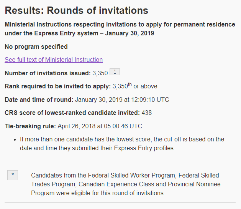Viewport: 241px width, 209px height.
Task: Click the CRS score value 438
Action: coord(147,113)
